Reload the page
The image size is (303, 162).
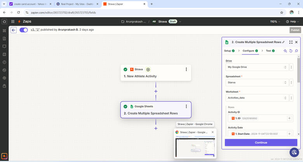pyautogui.click(x=19, y=12)
